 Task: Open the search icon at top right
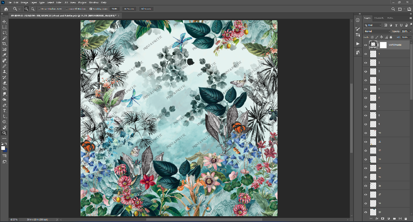(x=393, y=9)
